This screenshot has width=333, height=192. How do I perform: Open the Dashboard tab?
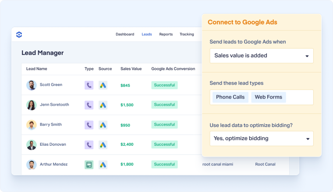[125, 34]
